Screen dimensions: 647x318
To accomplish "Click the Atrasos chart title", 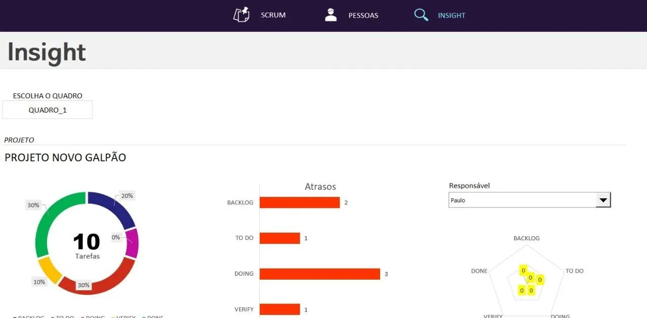I will click(320, 187).
